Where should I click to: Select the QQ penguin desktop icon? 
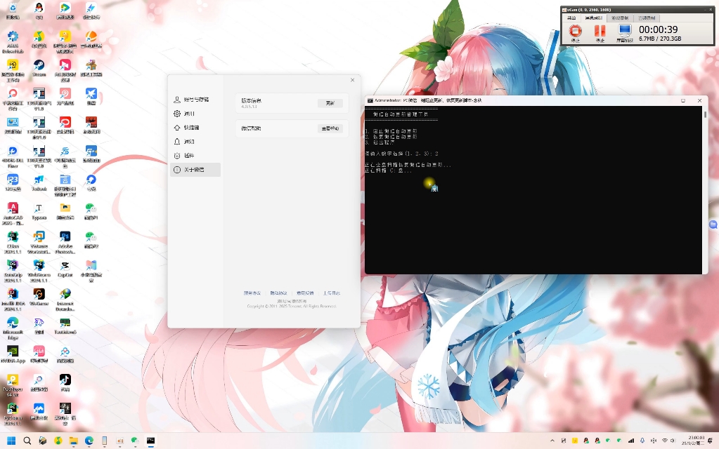39,11
